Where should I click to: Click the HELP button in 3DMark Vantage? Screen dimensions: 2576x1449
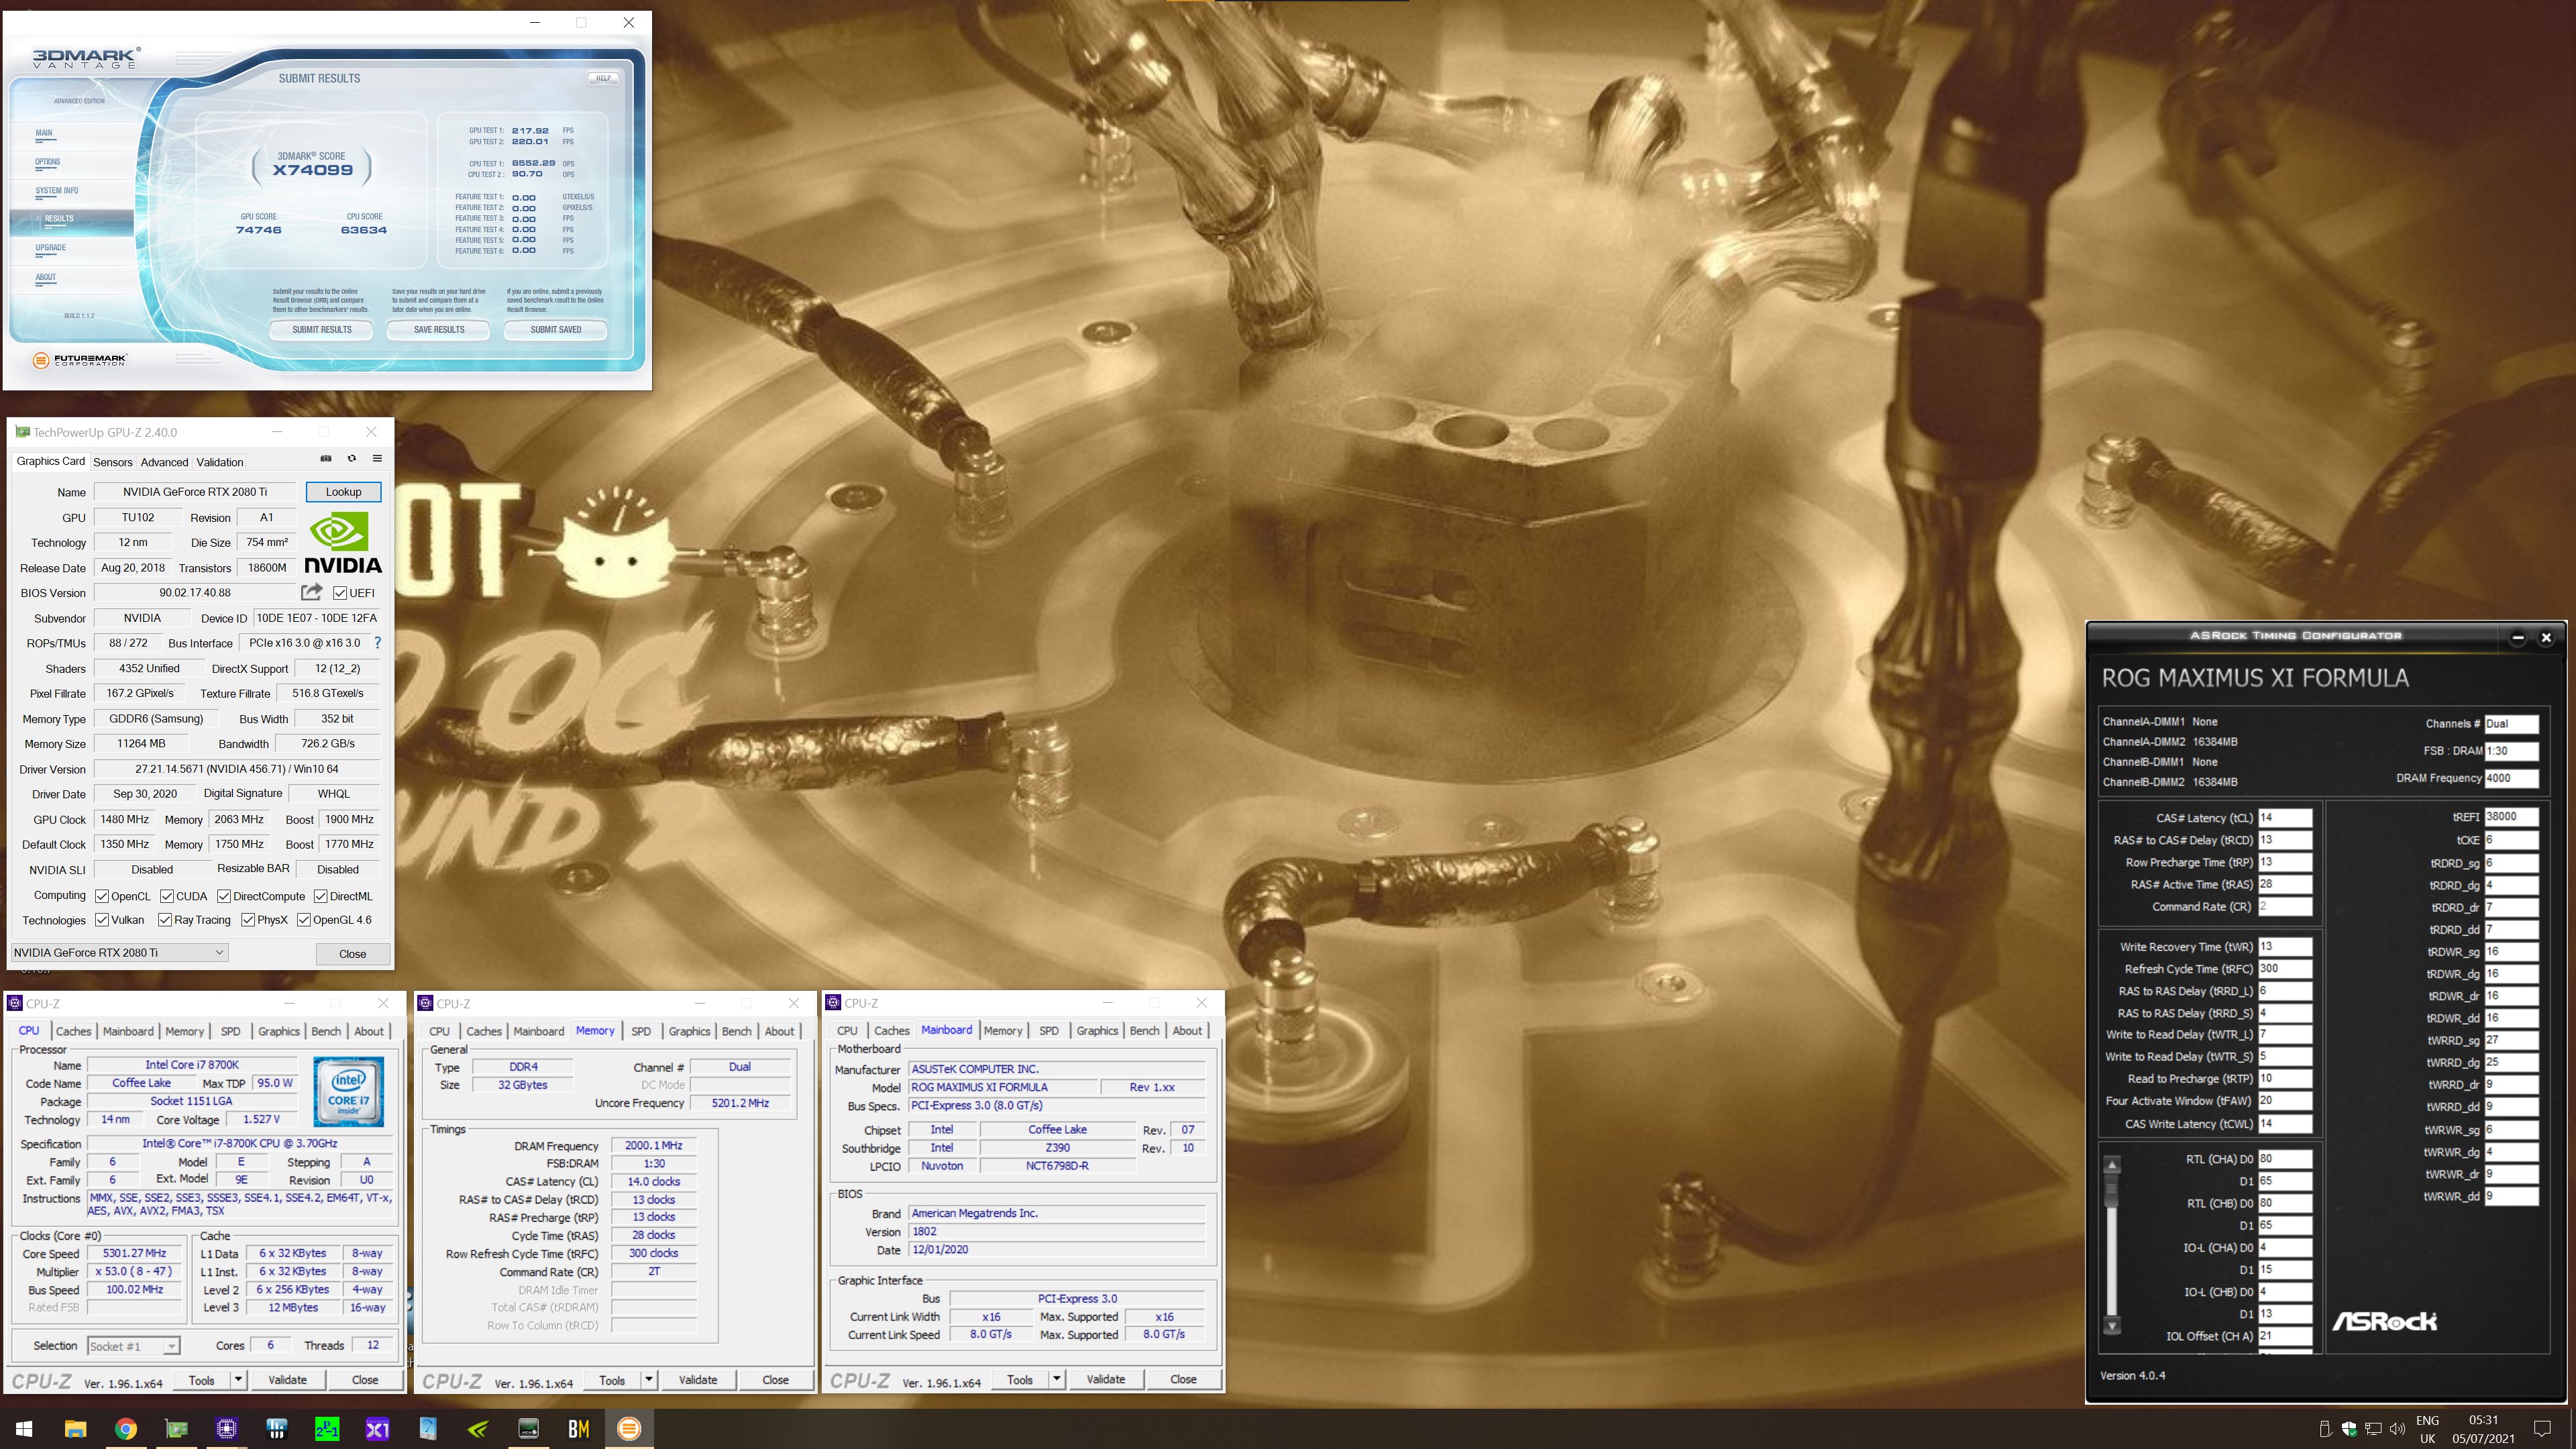coord(603,78)
